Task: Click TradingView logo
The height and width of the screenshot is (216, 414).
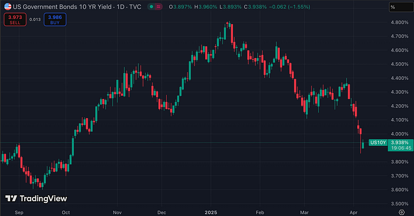Action: point(36,199)
